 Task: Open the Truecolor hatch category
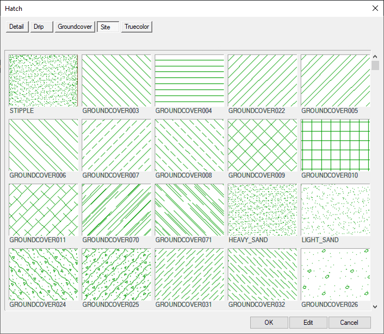pos(137,27)
